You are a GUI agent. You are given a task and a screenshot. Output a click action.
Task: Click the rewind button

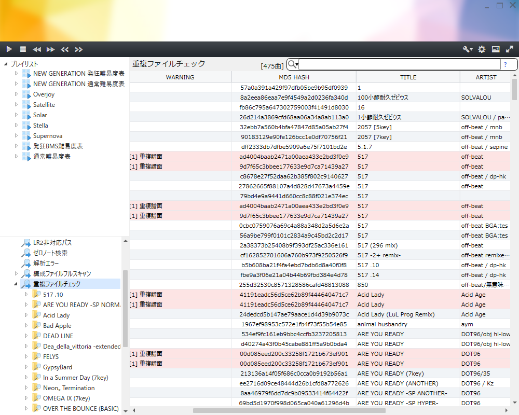37,49
